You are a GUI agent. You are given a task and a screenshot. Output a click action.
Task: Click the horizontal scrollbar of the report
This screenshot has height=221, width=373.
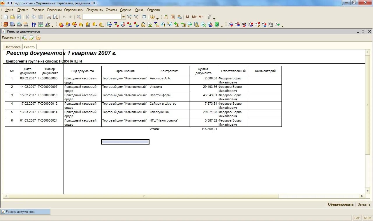pyautogui.click(x=144, y=196)
